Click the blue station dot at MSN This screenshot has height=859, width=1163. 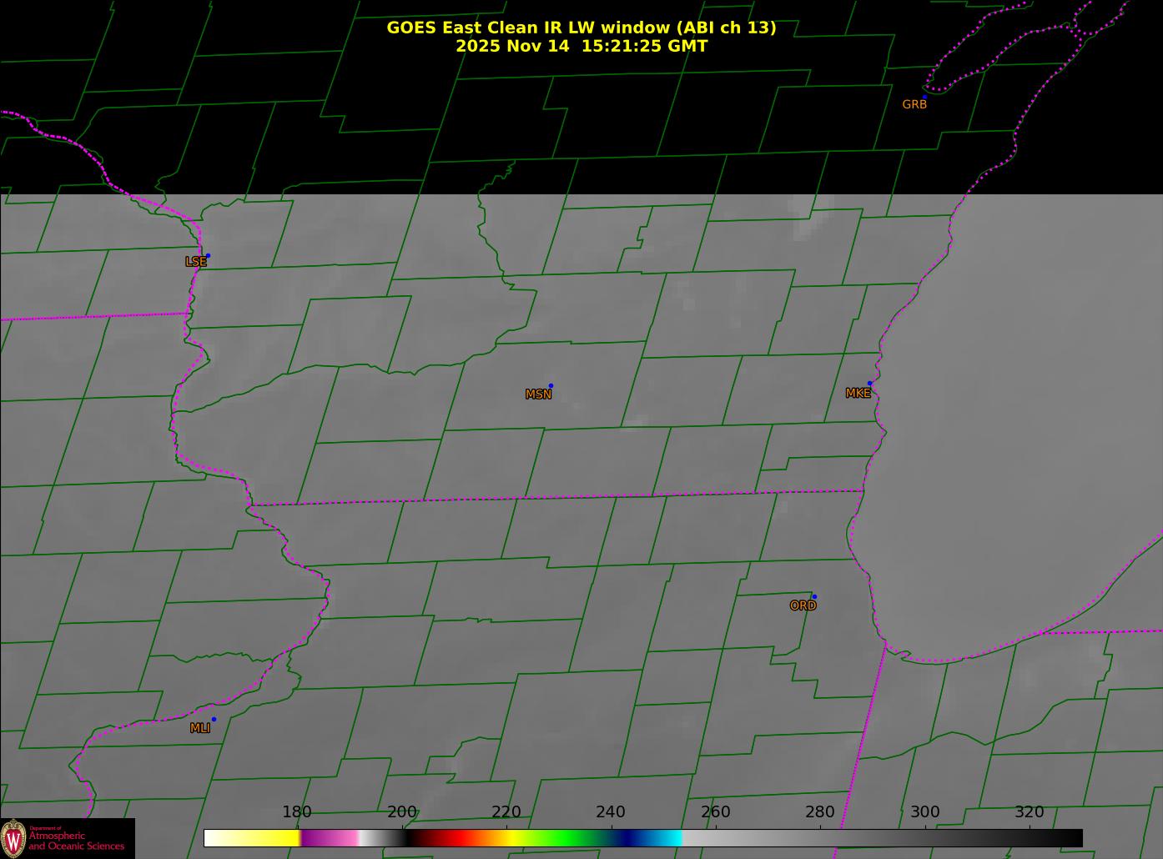(x=551, y=386)
